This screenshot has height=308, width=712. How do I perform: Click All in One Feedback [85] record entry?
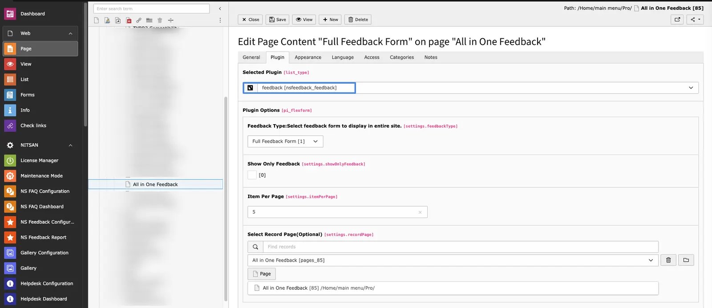(x=453, y=288)
